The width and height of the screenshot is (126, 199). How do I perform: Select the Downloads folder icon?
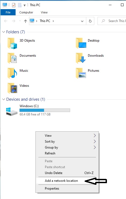81,58
